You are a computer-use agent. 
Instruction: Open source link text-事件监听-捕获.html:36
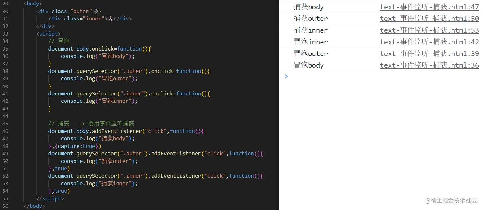[x=429, y=65]
